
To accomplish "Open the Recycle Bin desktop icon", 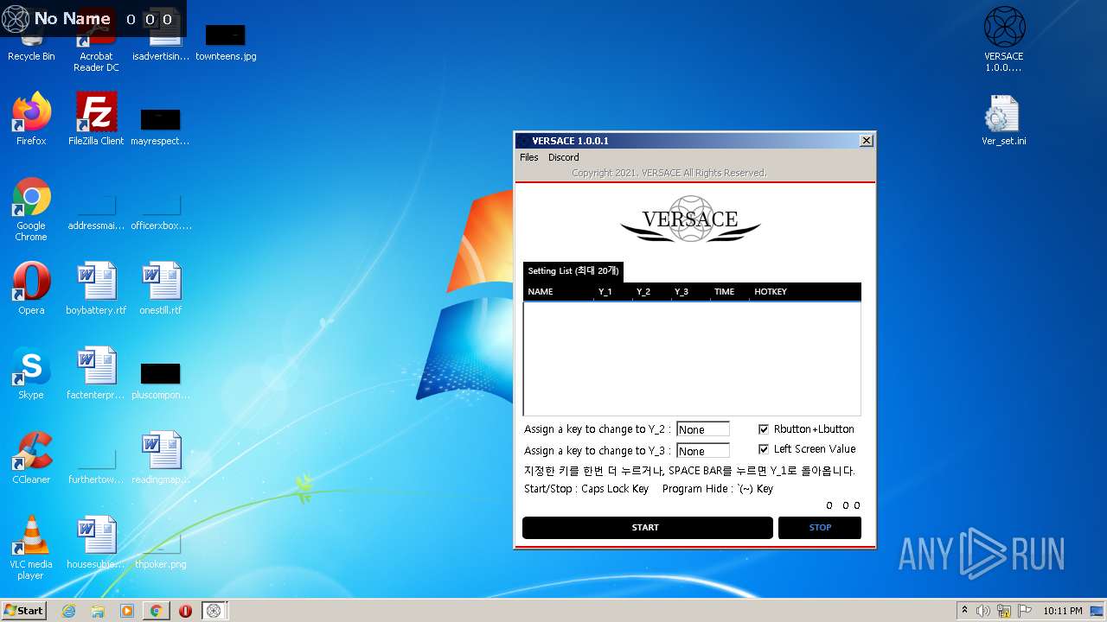I will tap(31, 41).
